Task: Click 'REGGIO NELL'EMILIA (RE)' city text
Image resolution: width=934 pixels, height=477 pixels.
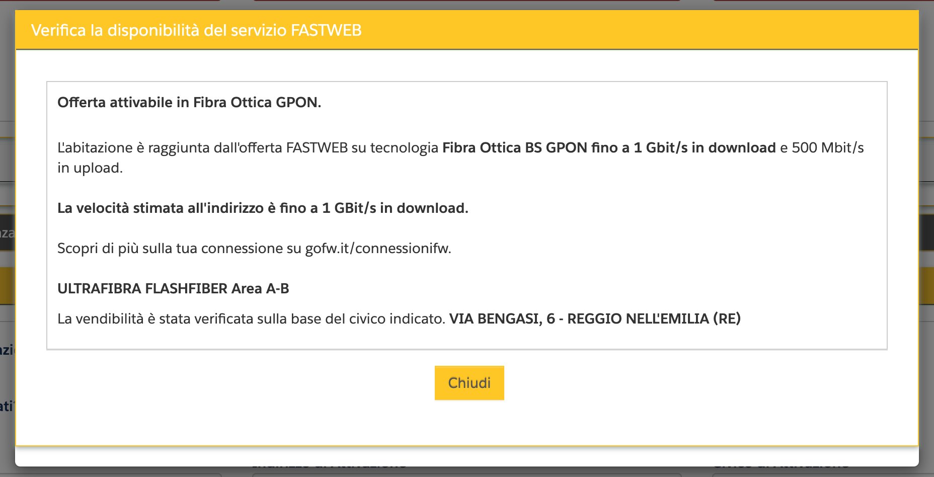Action: pyautogui.click(x=654, y=319)
